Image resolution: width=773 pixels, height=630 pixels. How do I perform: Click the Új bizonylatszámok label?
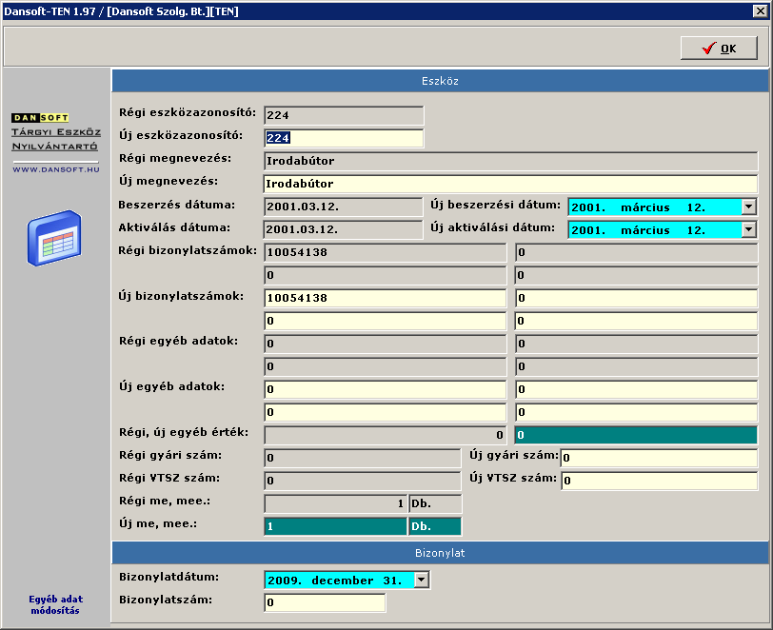pyautogui.click(x=181, y=296)
